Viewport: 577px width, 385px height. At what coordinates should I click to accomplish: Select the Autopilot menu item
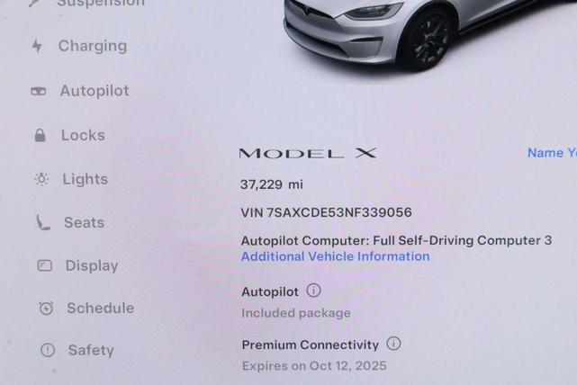(x=95, y=91)
